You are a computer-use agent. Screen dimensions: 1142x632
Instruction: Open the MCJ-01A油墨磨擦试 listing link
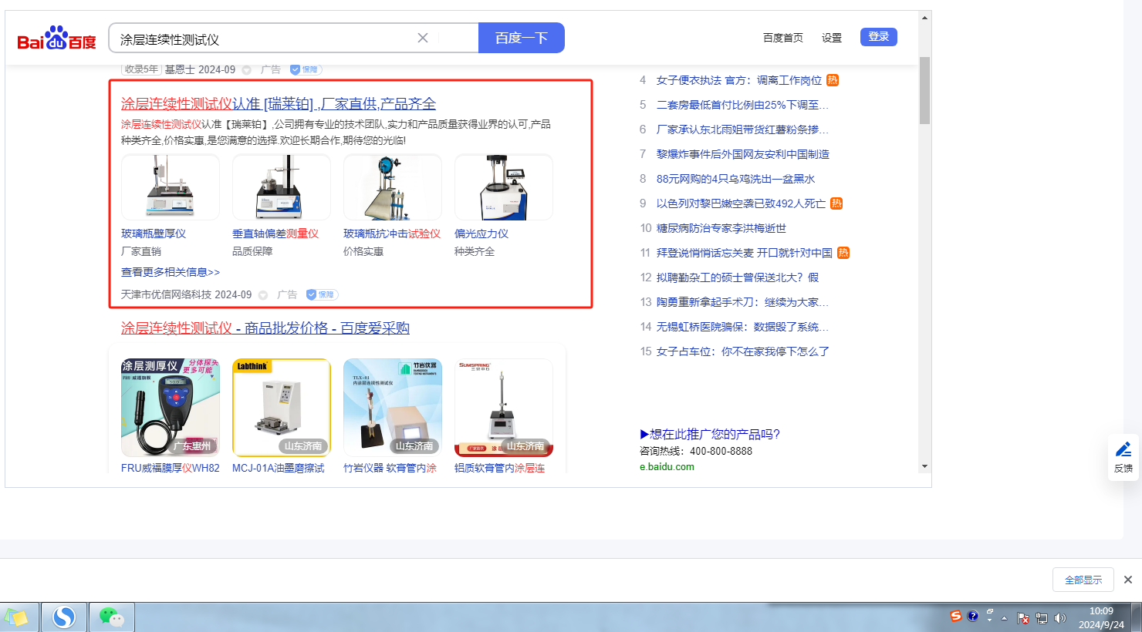(x=279, y=468)
